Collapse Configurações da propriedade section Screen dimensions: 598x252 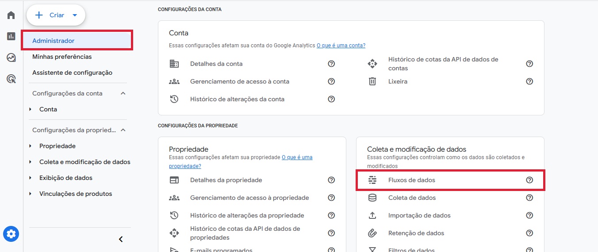tap(123, 130)
